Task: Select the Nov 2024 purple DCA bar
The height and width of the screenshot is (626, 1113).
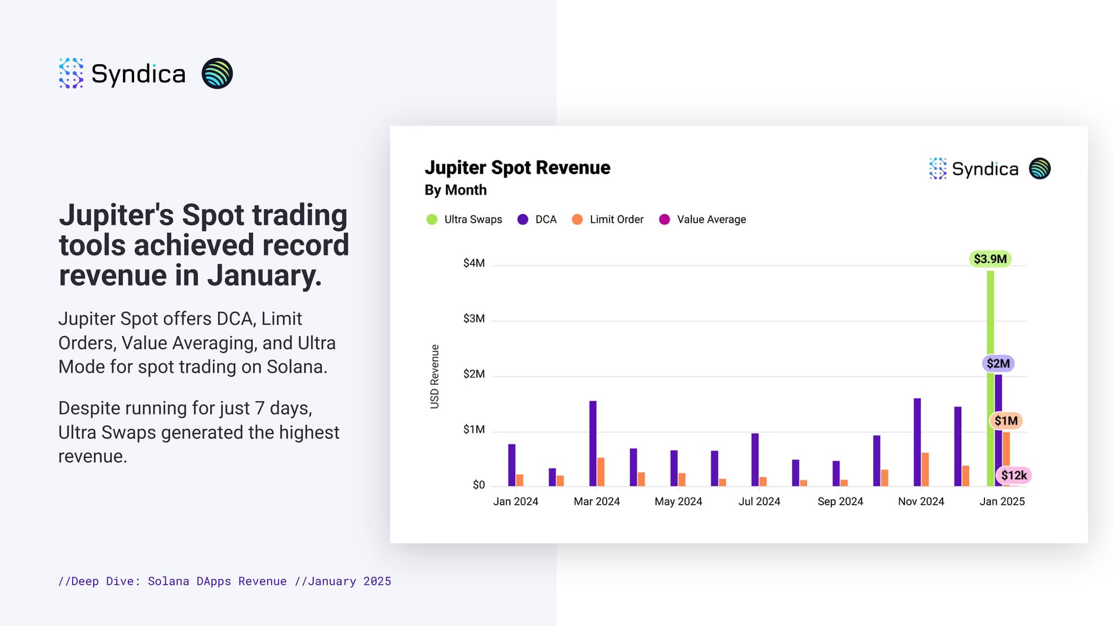Action: tap(917, 442)
